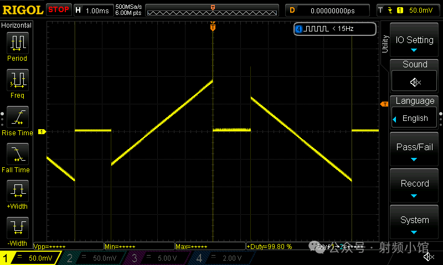Choose the Fall Time measurement

(17, 155)
